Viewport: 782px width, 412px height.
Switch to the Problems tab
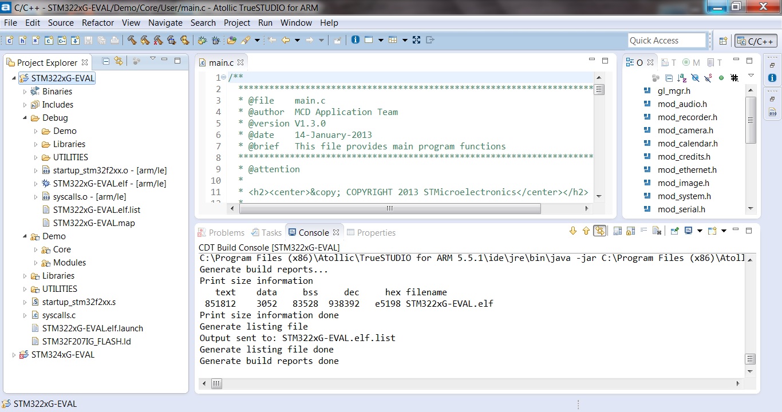click(x=221, y=232)
